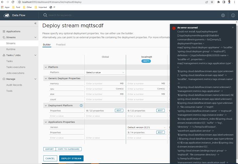
Task: Open the Apps shortcut in bookmarks bar
Action: click(x=5, y=7)
